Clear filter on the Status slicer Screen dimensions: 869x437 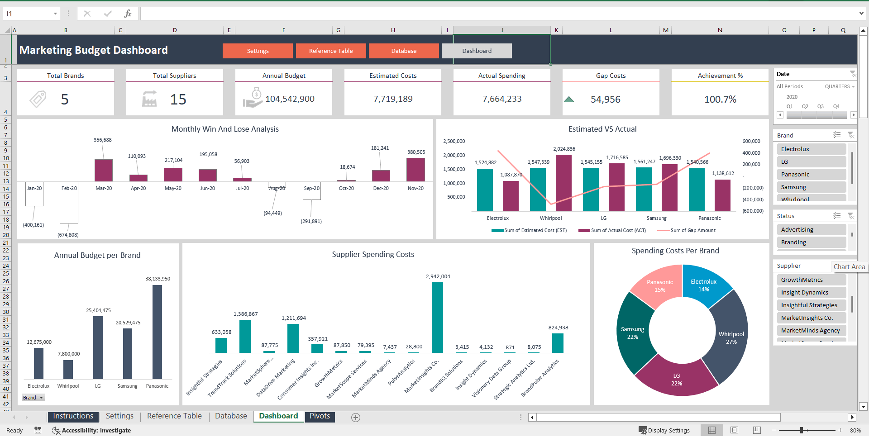[850, 216]
